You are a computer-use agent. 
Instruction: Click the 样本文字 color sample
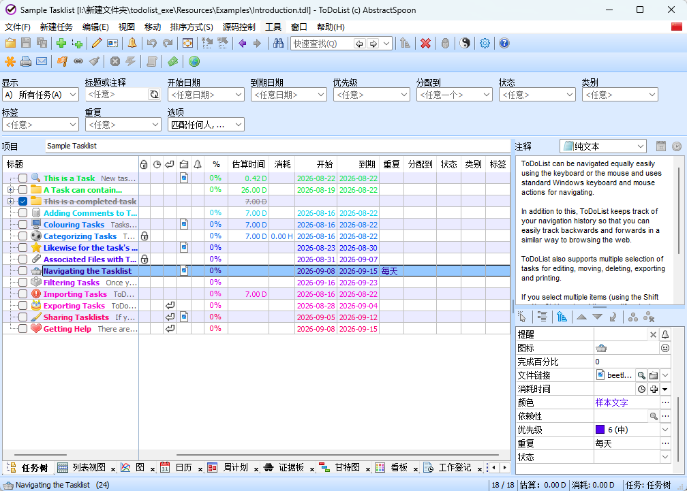[611, 402]
